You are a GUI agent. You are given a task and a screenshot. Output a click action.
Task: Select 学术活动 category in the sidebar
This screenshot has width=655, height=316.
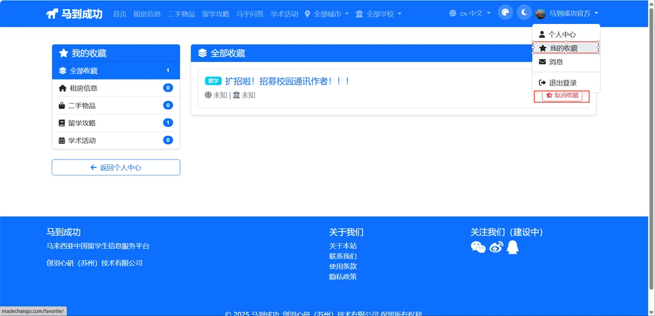[x=116, y=141]
